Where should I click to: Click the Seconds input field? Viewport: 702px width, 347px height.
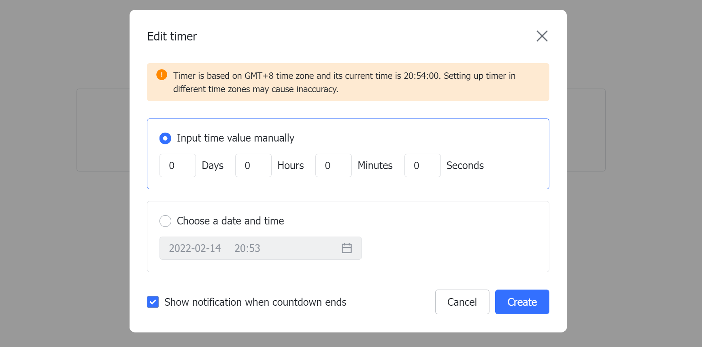point(422,165)
